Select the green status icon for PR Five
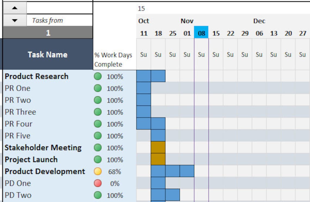 click(98, 136)
